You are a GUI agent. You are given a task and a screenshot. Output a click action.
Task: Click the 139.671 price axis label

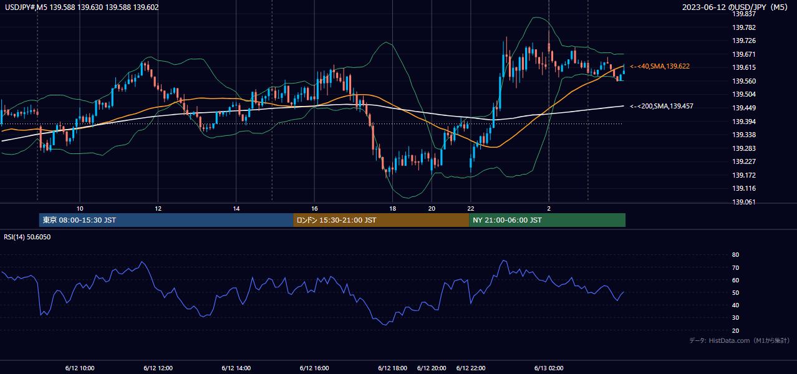click(x=744, y=54)
